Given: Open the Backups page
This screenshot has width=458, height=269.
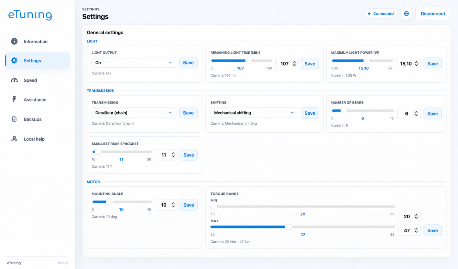Looking at the screenshot, I should [x=38, y=119].
